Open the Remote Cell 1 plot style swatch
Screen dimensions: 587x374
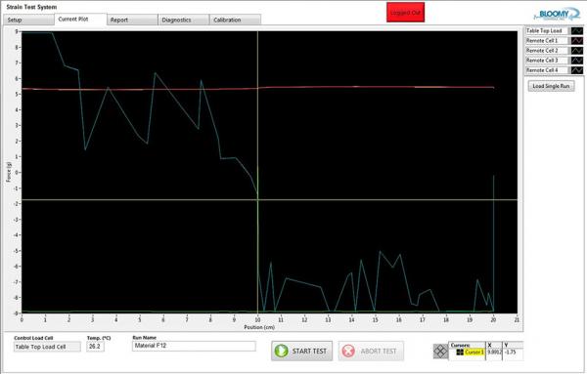tap(576, 40)
